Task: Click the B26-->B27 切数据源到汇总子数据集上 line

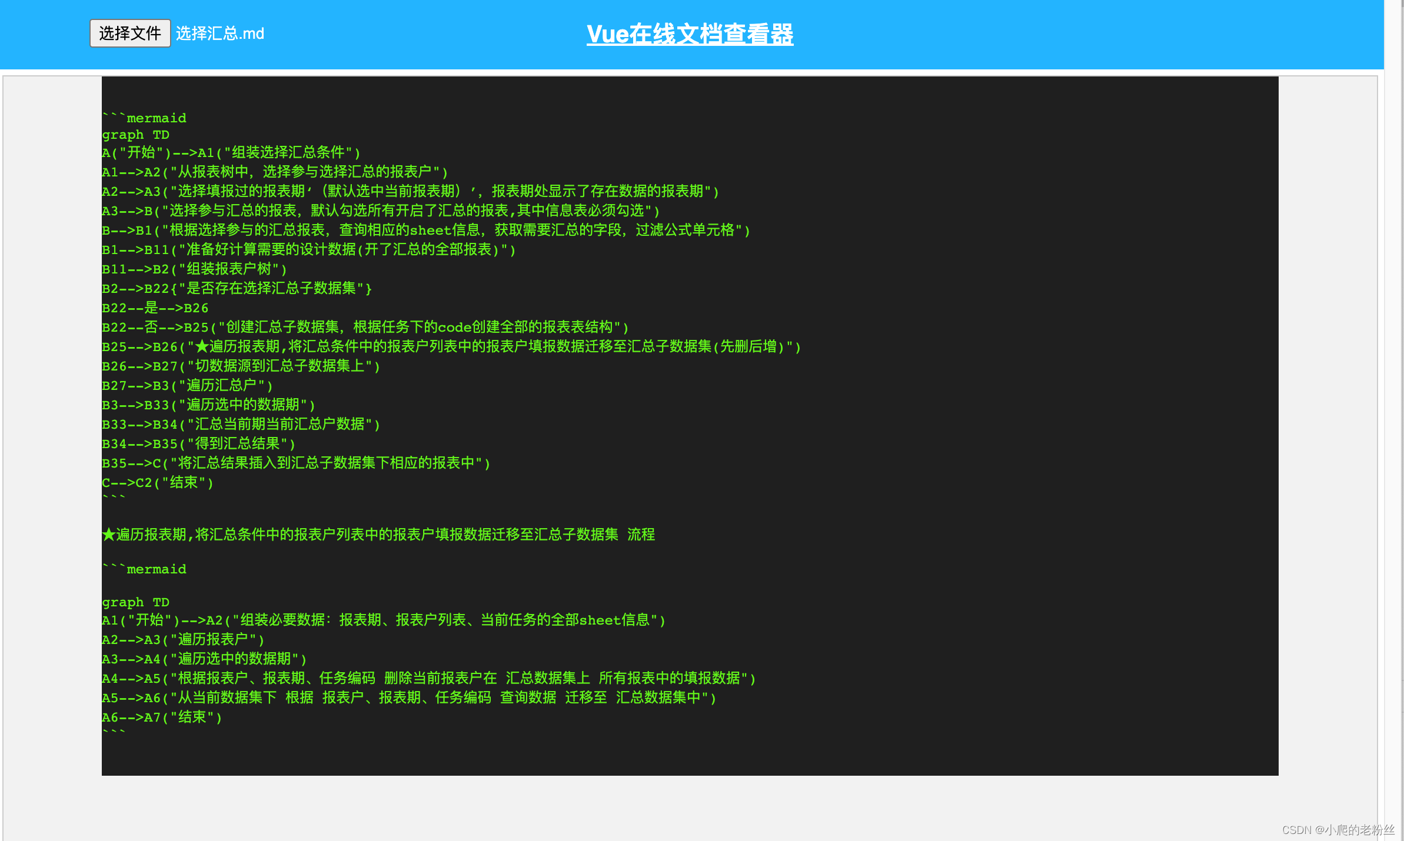Action: [241, 366]
